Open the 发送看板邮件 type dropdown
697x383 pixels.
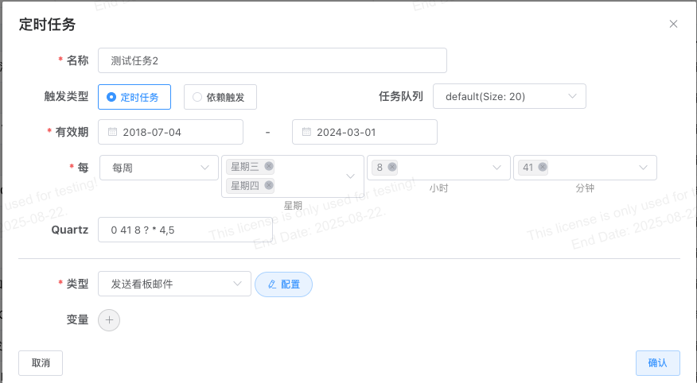[x=174, y=284]
